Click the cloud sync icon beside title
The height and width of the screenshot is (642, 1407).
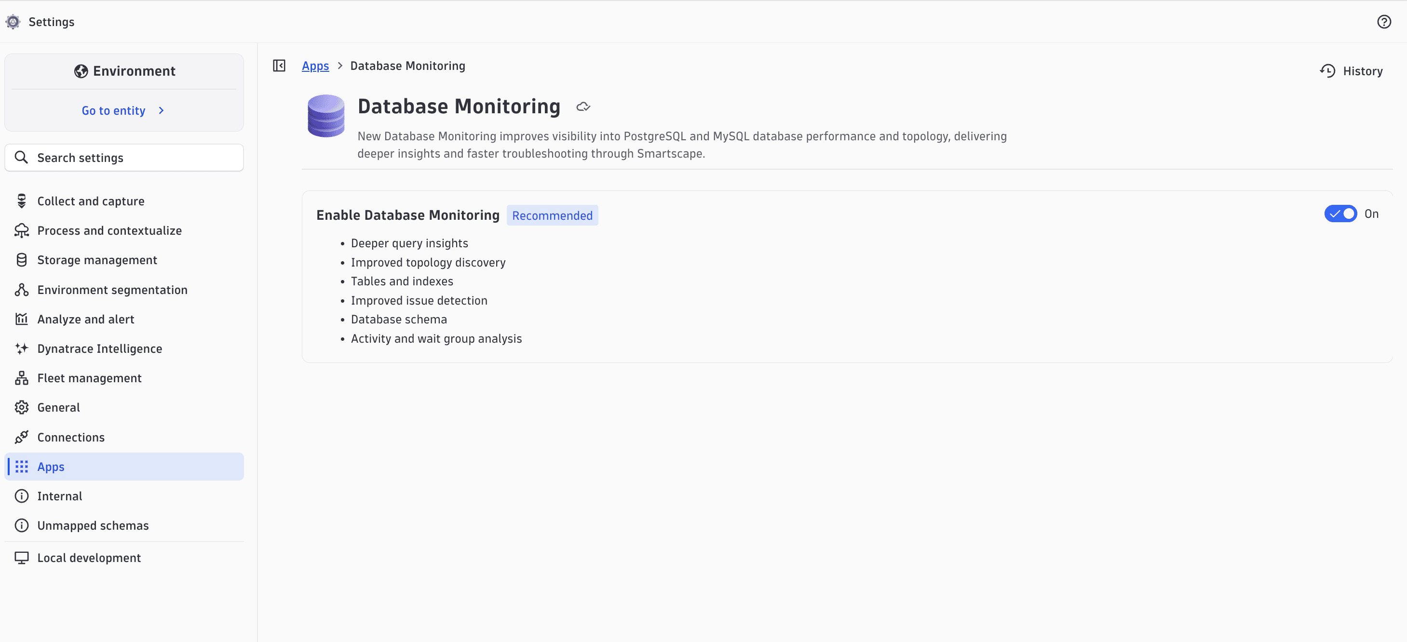click(583, 107)
